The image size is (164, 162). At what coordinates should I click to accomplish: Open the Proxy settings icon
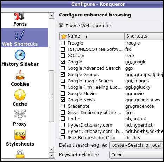20,115
